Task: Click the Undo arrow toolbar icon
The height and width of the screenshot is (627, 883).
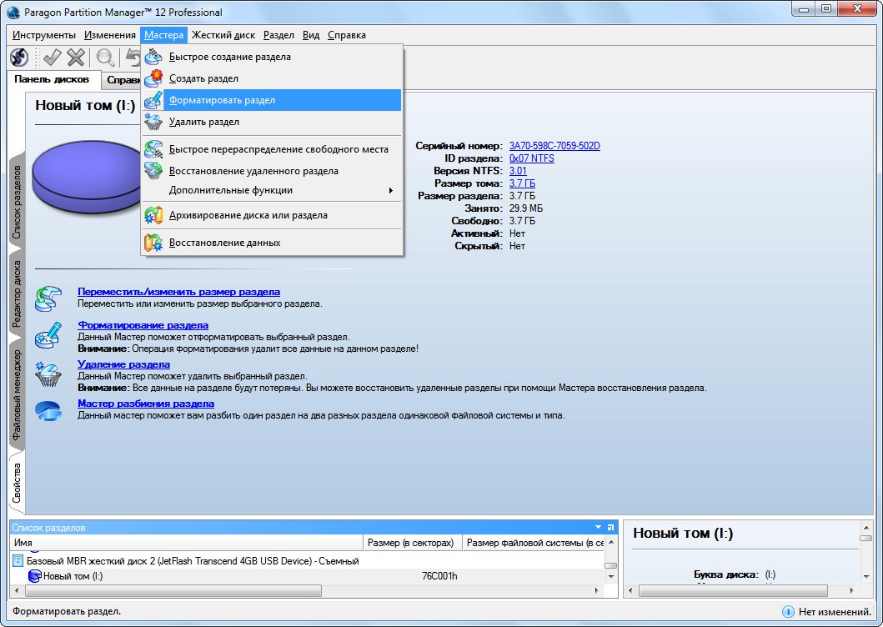Action: click(133, 57)
